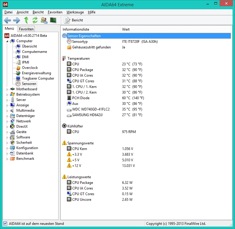Click the Benchmark orange icon
235x229 pixels.
(x=12, y=159)
